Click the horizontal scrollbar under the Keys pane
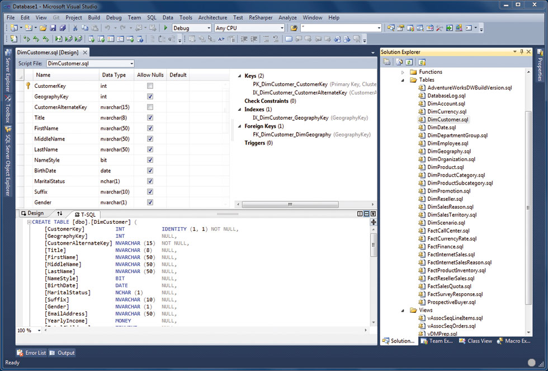 click(290, 204)
